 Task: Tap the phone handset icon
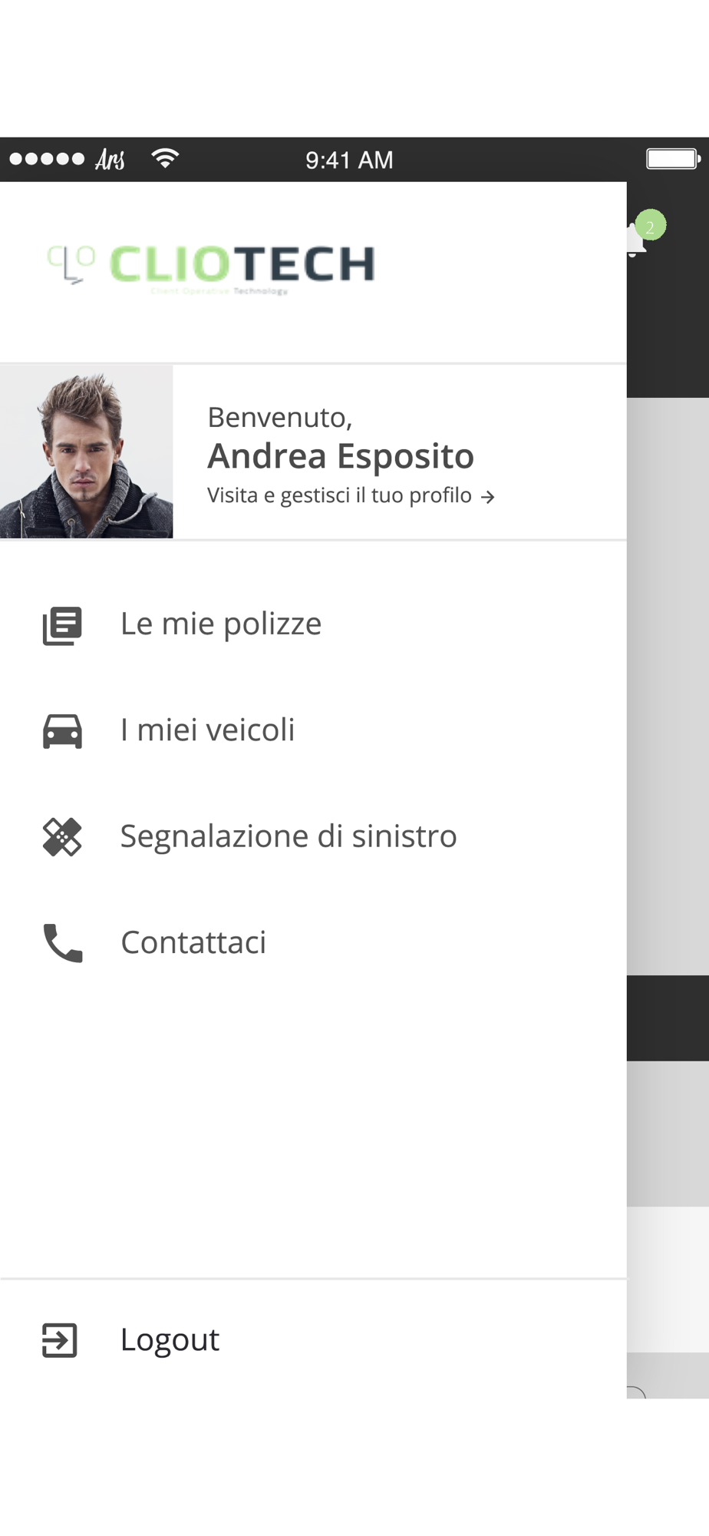62,943
